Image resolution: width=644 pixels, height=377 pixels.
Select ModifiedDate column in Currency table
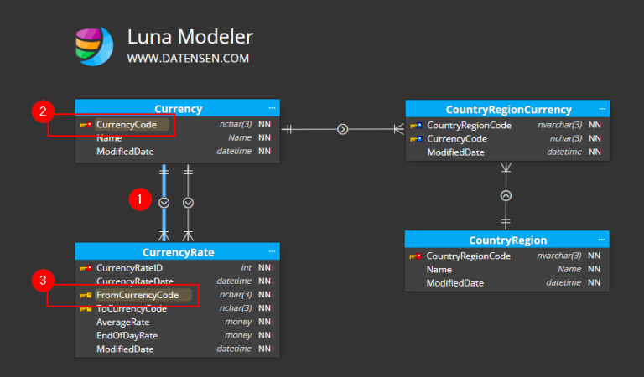pos(178,152)
